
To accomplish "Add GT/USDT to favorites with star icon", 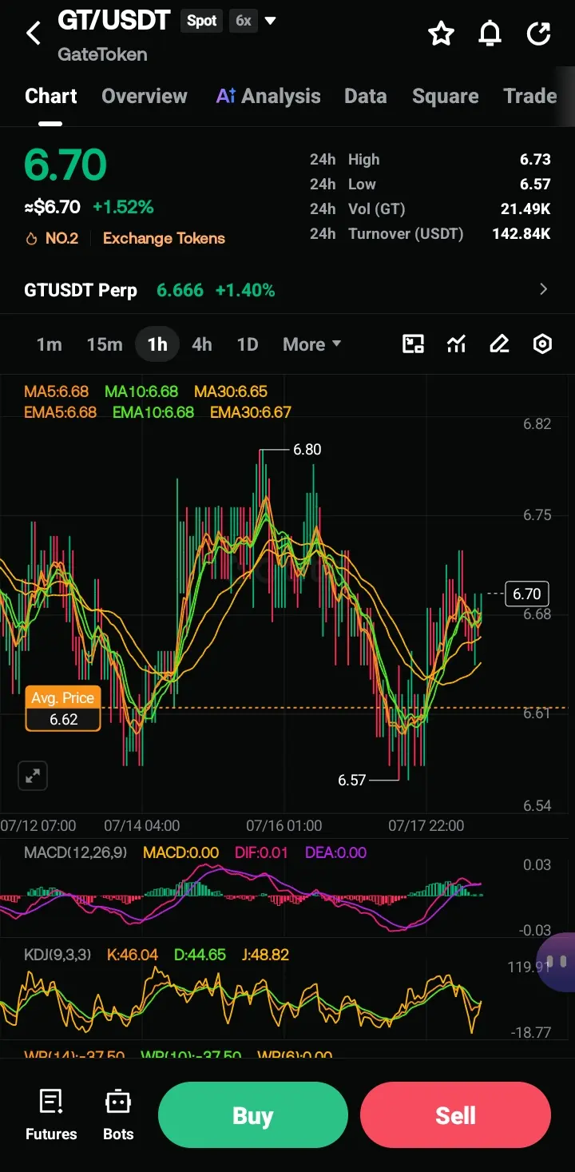I will tap(441, 34).
